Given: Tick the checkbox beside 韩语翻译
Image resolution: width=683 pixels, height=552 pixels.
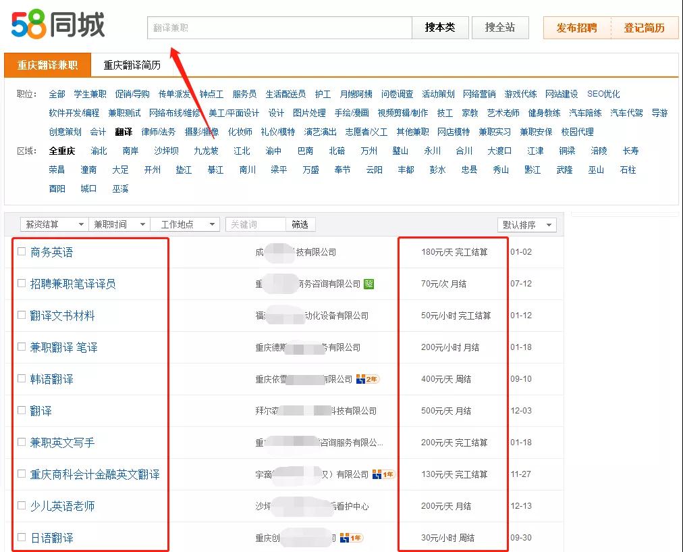Looking at the screenshot, I should tap(22, 378).
